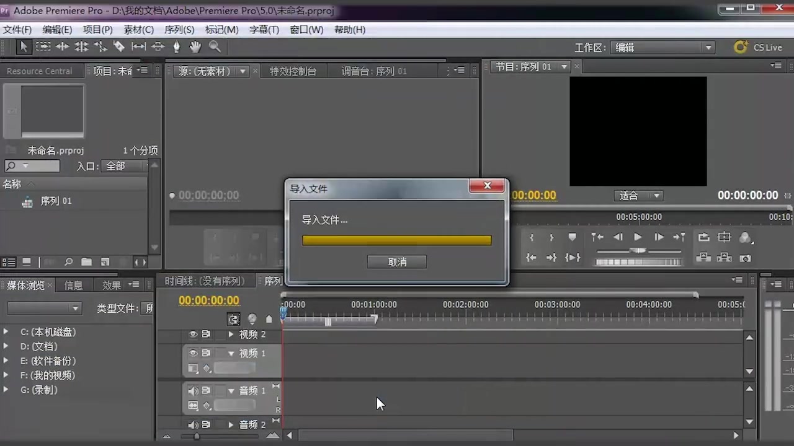The image size is (794, 446).
Task: Click the jog wheel in Program monitor
Action: click(638, 262)
